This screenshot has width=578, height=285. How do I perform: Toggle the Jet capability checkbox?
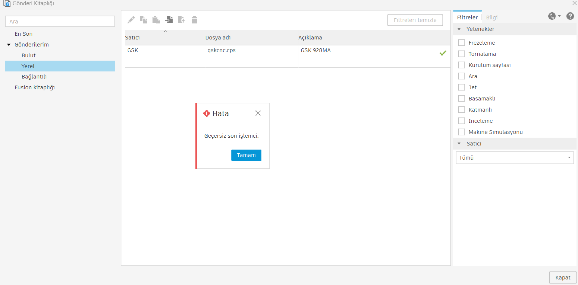(x=462, y=87)
